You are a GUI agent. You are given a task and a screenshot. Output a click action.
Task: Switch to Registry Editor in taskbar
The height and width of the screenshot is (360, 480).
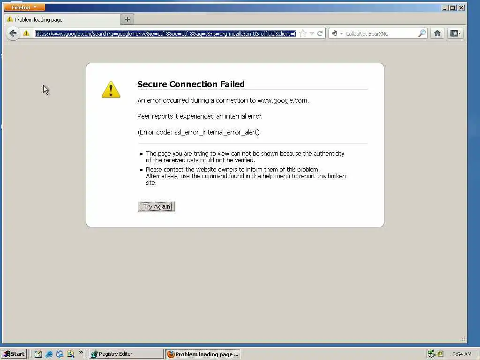127,354
